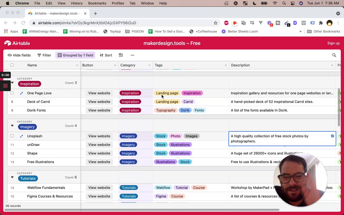The width and height of the screenshot is (344, 215).
Task: Open the Tags column dropdown
Action: point(226,65)
